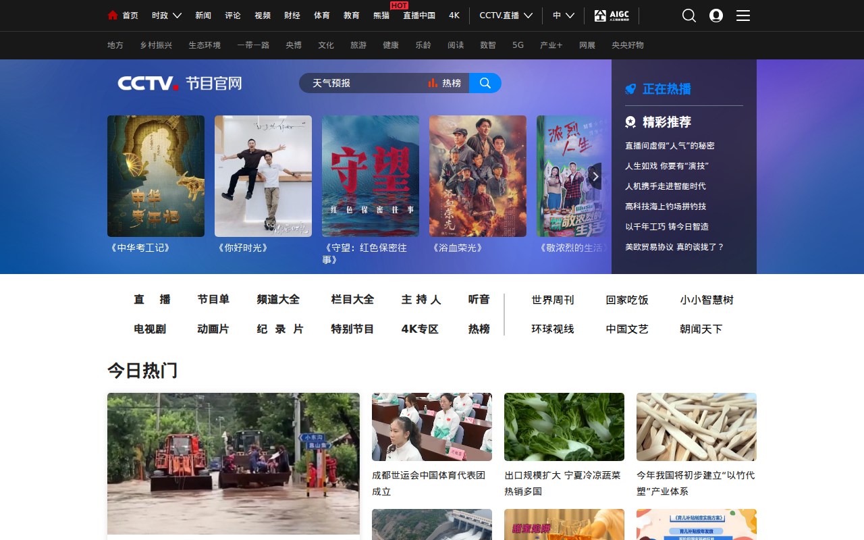This screenshot has width=864, height=540.
Task: Select the 主持人 category link
Action: 421,300
